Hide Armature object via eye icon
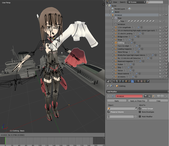This screenshot has width=169, height=146. point(160,15)
